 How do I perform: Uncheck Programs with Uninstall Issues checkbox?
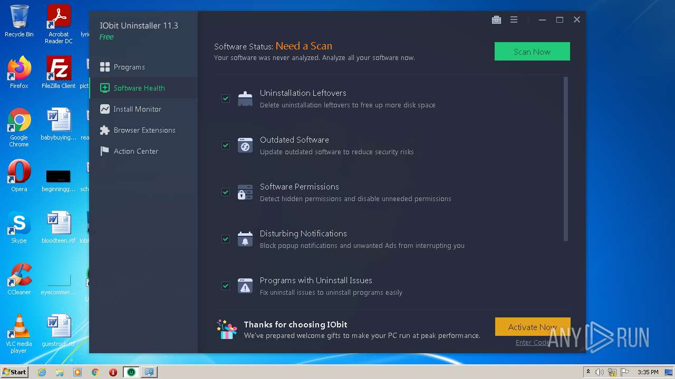click(226, 286)
